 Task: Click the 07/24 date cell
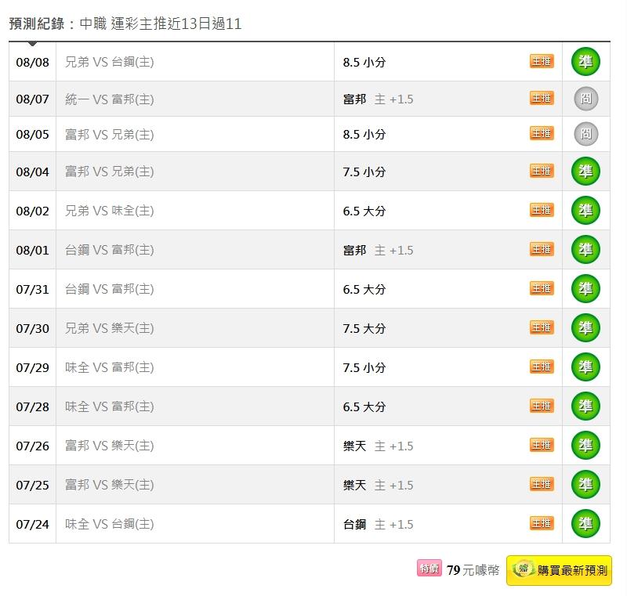tap(32, 524)
